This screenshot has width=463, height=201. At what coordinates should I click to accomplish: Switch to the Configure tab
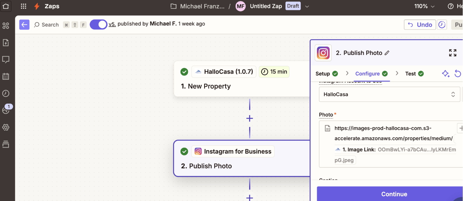click(371, 74)
